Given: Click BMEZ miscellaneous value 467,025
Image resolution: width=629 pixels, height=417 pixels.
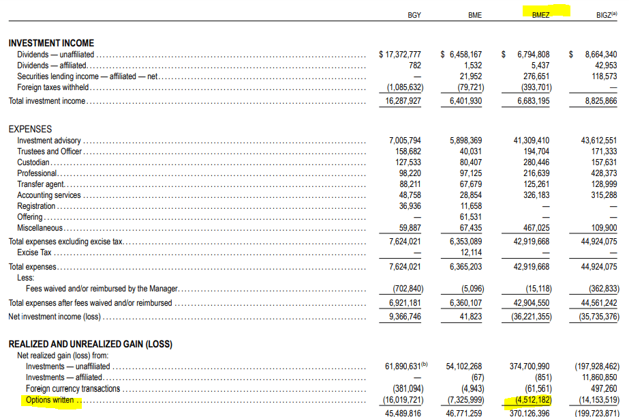Looking at the screenshot, I should point(536,227).
